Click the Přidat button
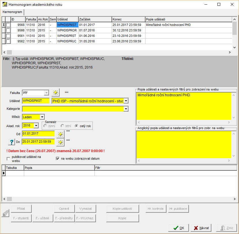Image resolution: width=239 pixels, height=234 pixels. (x=21, y=209)
